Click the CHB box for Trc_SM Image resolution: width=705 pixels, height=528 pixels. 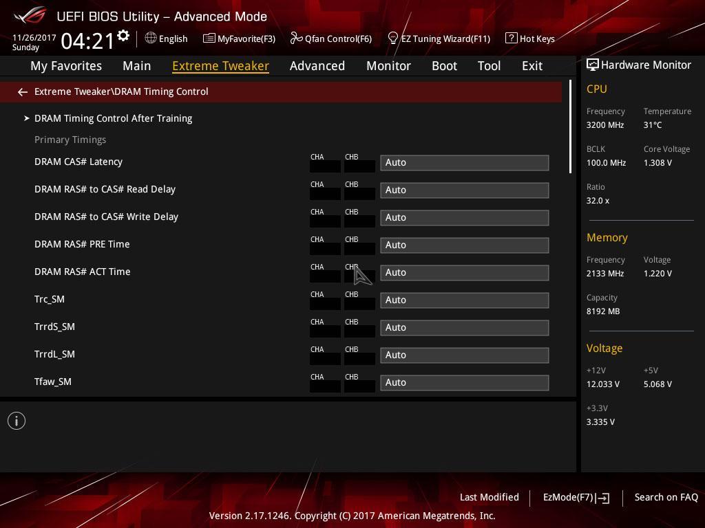[359, 303]
